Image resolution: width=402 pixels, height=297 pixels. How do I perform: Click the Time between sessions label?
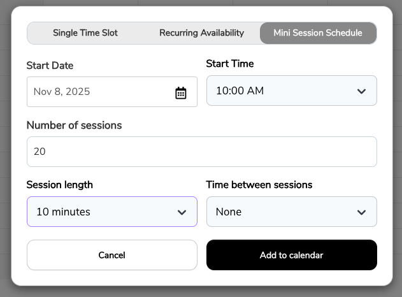[x=259, y=185]
